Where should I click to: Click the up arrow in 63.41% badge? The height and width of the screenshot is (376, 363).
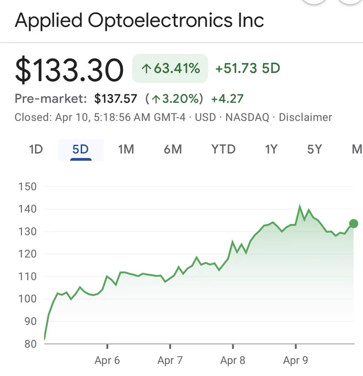point(146,69)
